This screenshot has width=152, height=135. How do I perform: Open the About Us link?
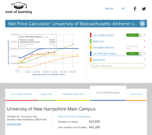click(x=109, y=8)
